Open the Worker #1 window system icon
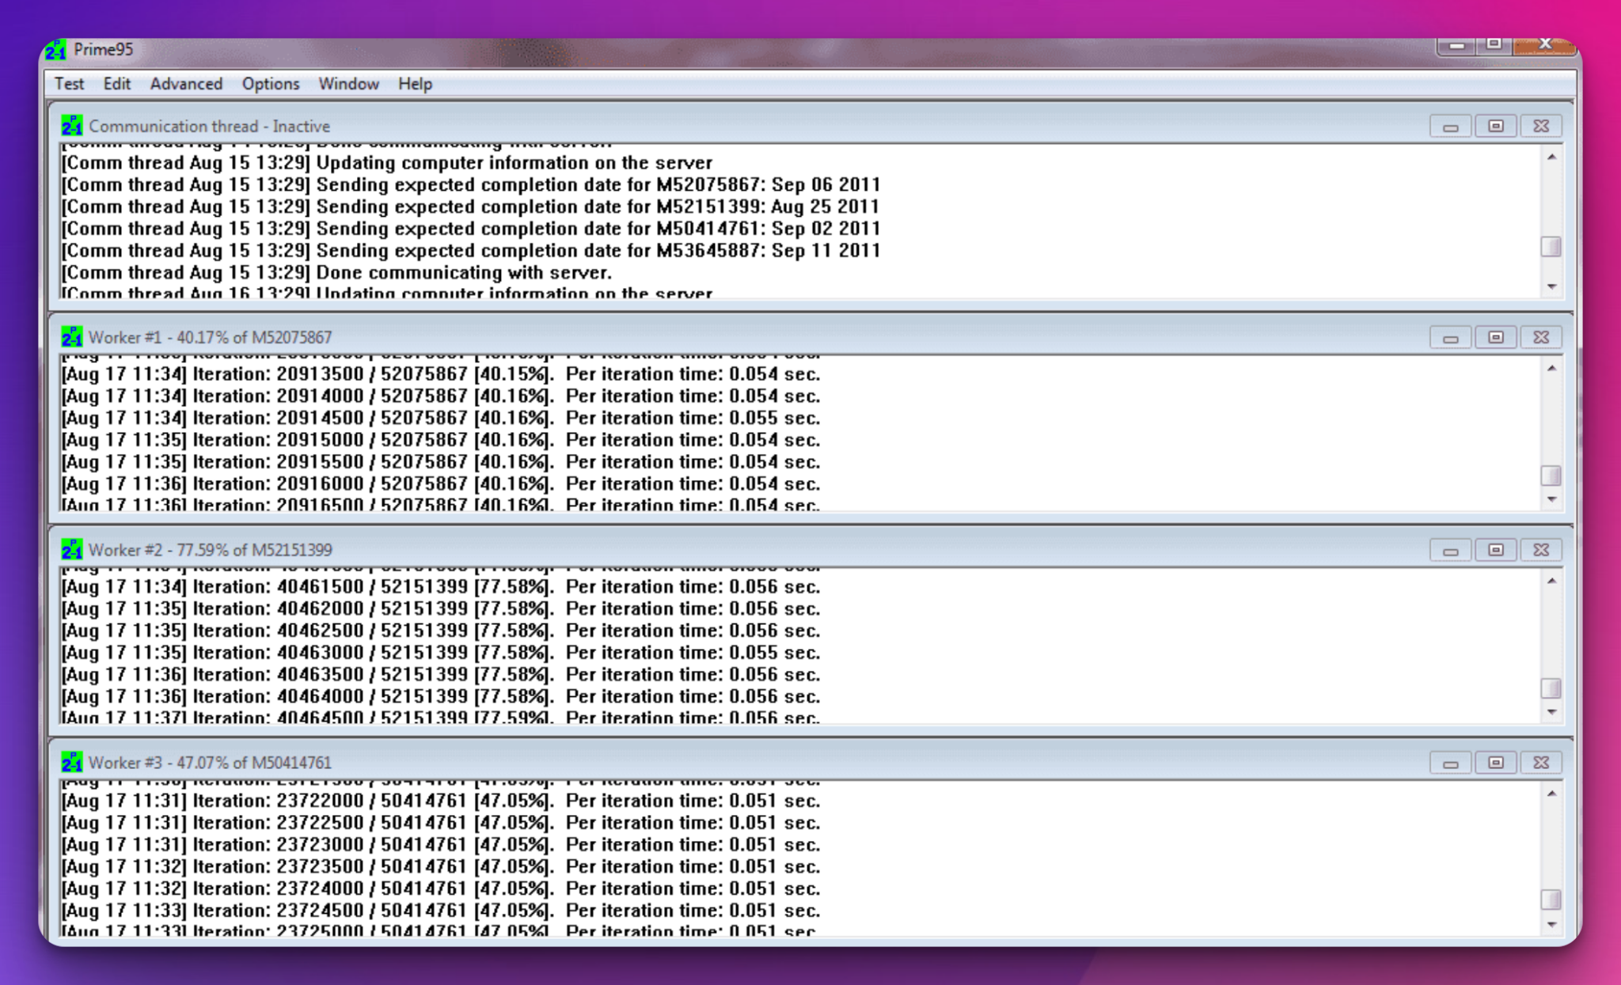Viewport: 1621px width, 985px height. click(71, 336)
